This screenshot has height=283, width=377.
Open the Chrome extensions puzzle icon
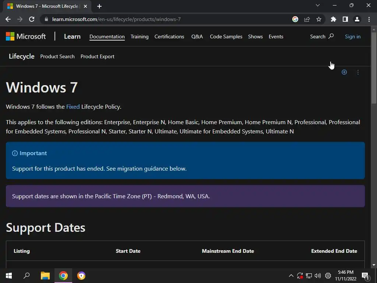tap(334, 19)
